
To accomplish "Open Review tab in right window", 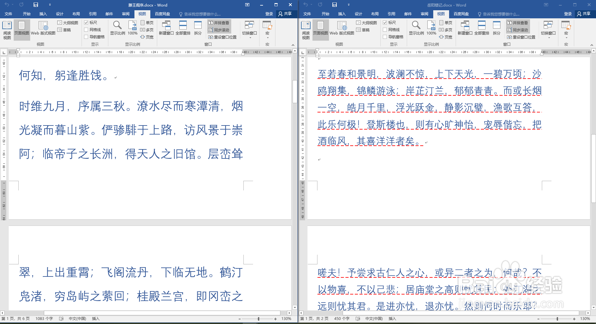I will point(425,14).
